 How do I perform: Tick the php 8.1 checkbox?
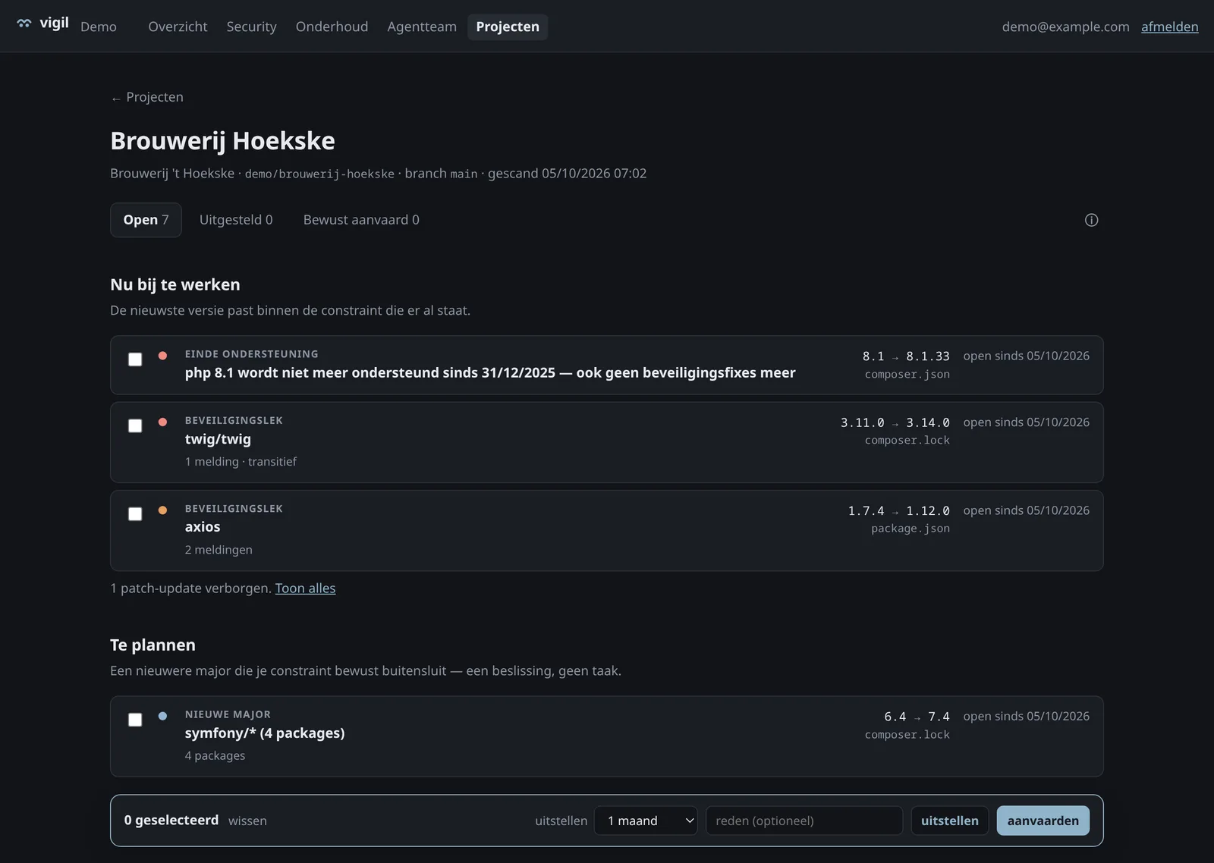pyautogui.click(x=135, y=359)
